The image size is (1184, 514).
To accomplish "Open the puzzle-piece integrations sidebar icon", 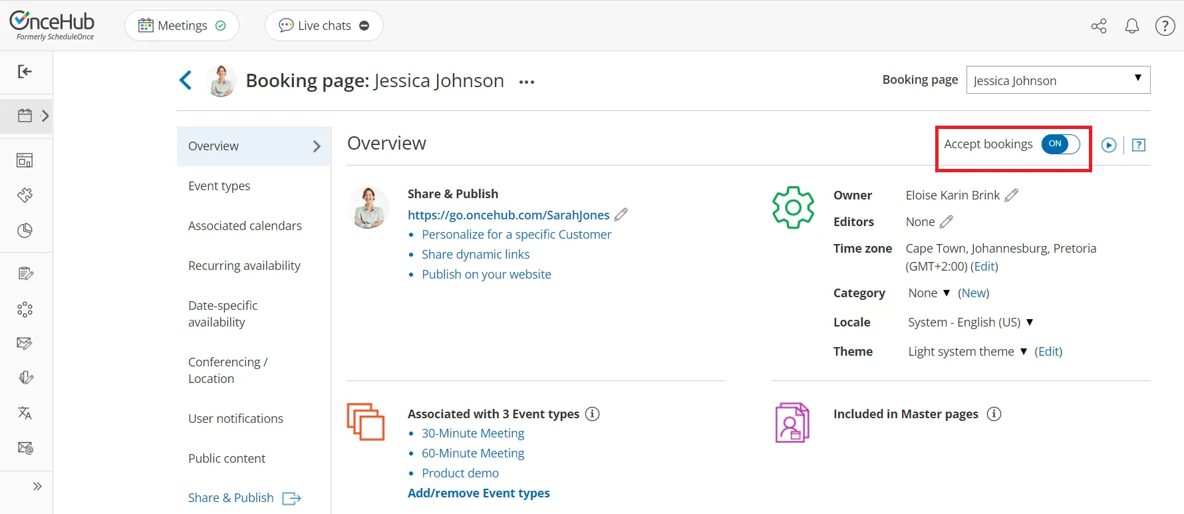I will [25, 195].
